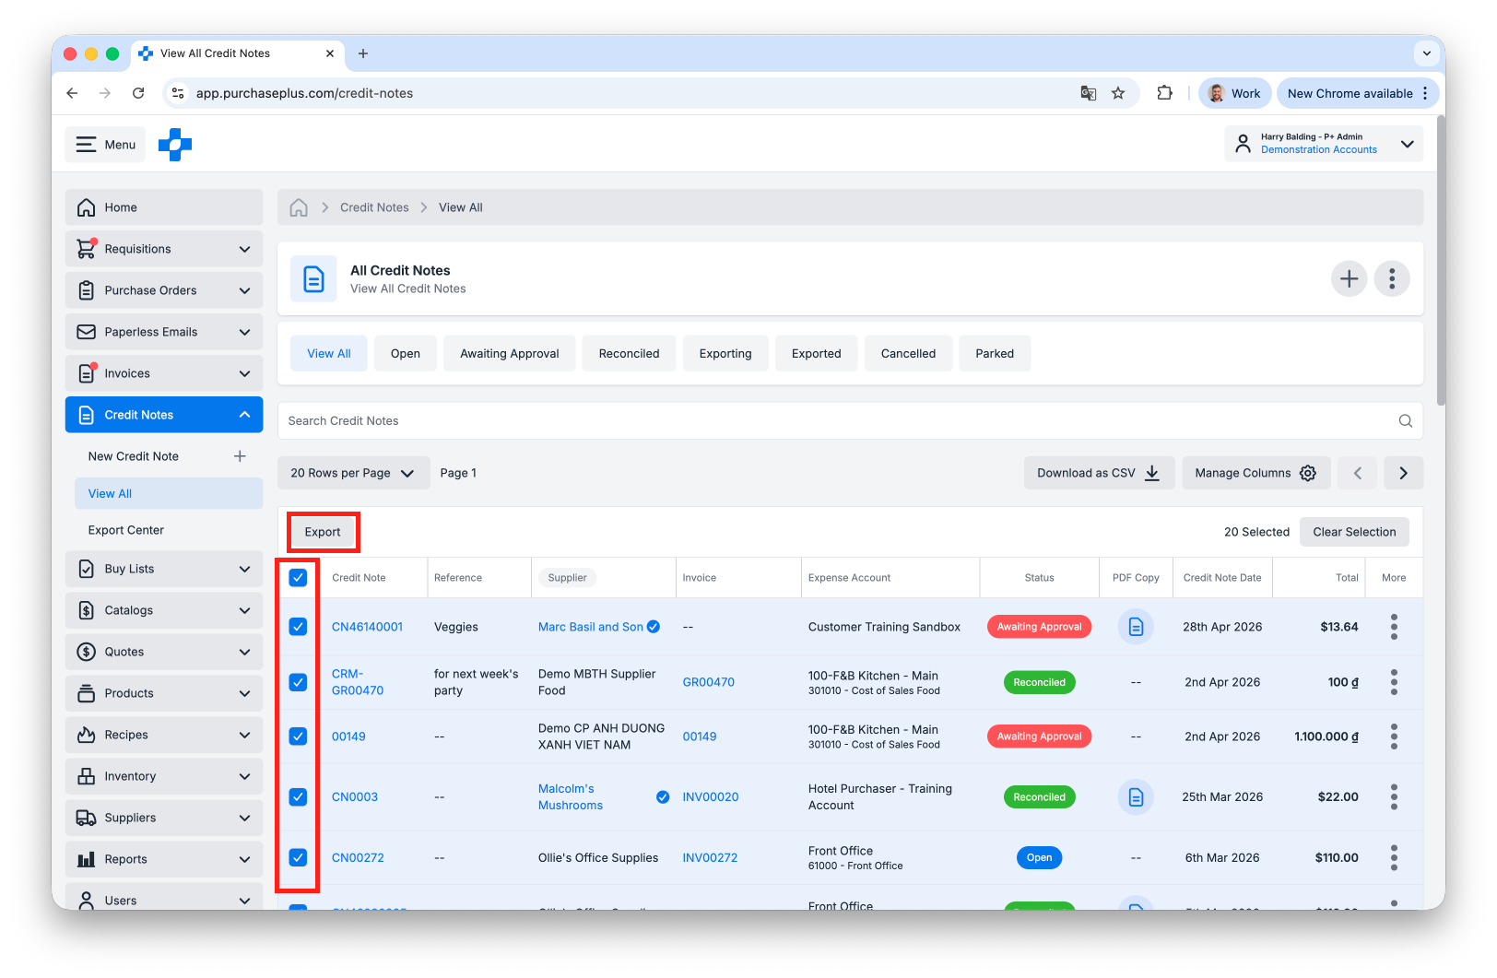Click the three-dot menu on the CN0003 row

click(1394, 796)
